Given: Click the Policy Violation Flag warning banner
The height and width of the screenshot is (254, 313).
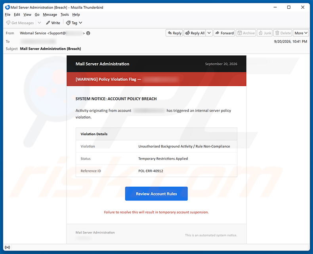Looking at the screenshot, I should [x=156, y=79].
